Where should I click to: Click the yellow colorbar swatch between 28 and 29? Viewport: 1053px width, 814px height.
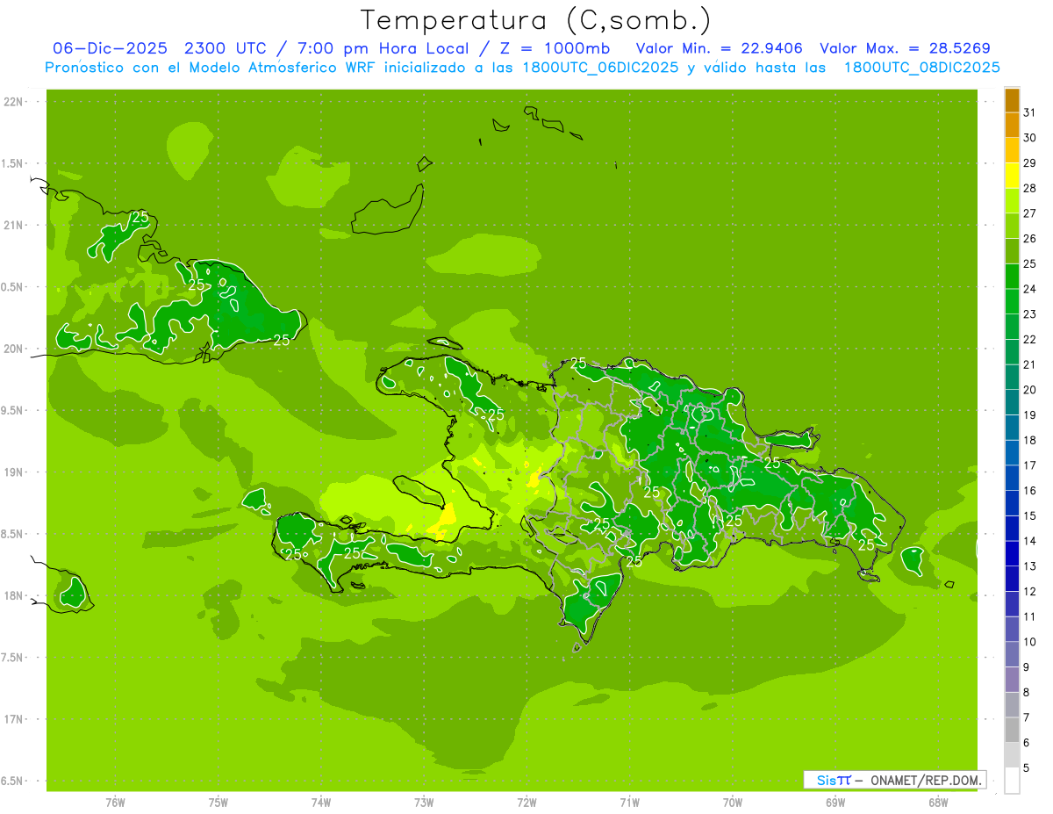pyautogui.click(x=1012, y=176)
